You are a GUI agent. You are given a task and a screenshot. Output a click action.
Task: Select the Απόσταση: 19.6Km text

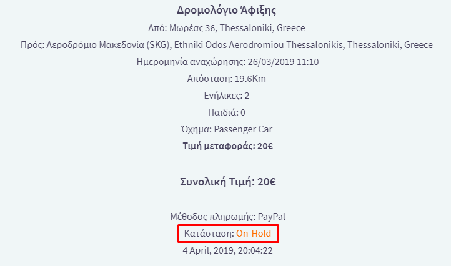click(226, 79)
